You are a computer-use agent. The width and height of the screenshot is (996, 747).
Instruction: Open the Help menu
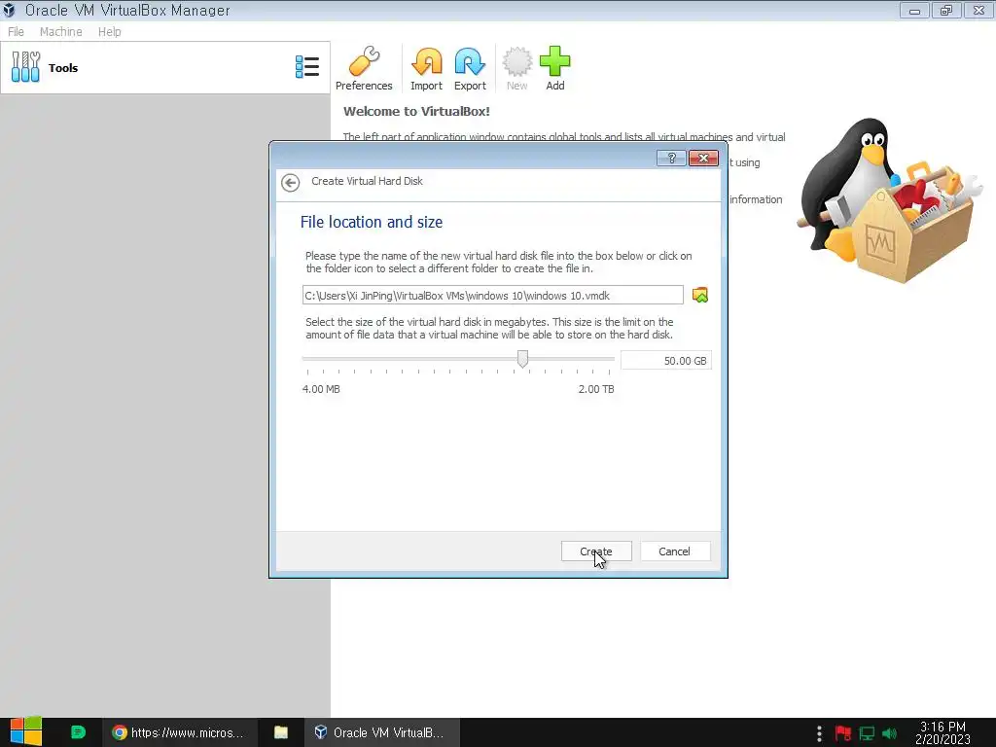point(109,32)
